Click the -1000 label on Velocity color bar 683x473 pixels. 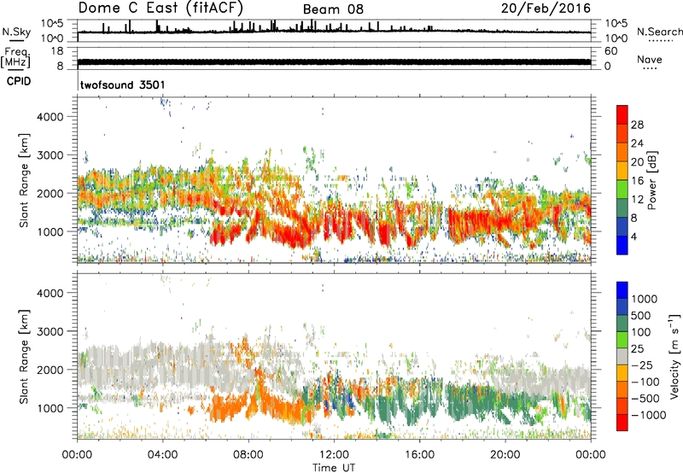648,415
